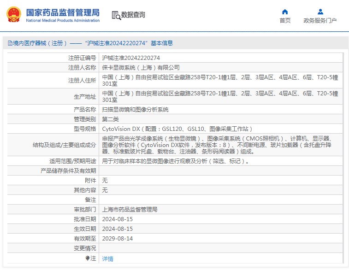The image size is (349, 270).
Task: Select 上海市药品监督管理局 value
Action: (130, 210)
